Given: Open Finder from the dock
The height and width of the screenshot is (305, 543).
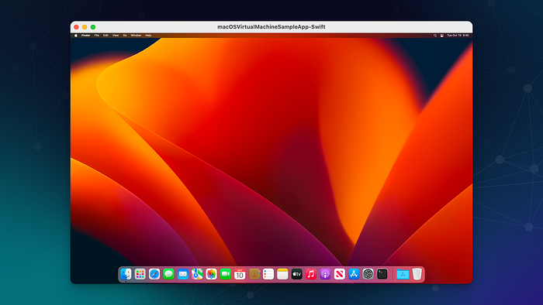Looking at the screenshot, I should pyautogui.click(x=126, y=274).
